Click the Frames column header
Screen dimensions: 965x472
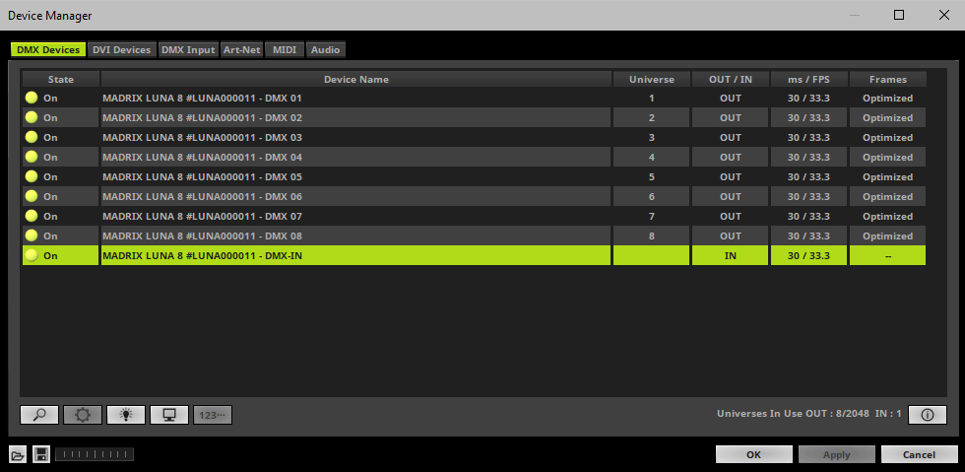(887, 79)
